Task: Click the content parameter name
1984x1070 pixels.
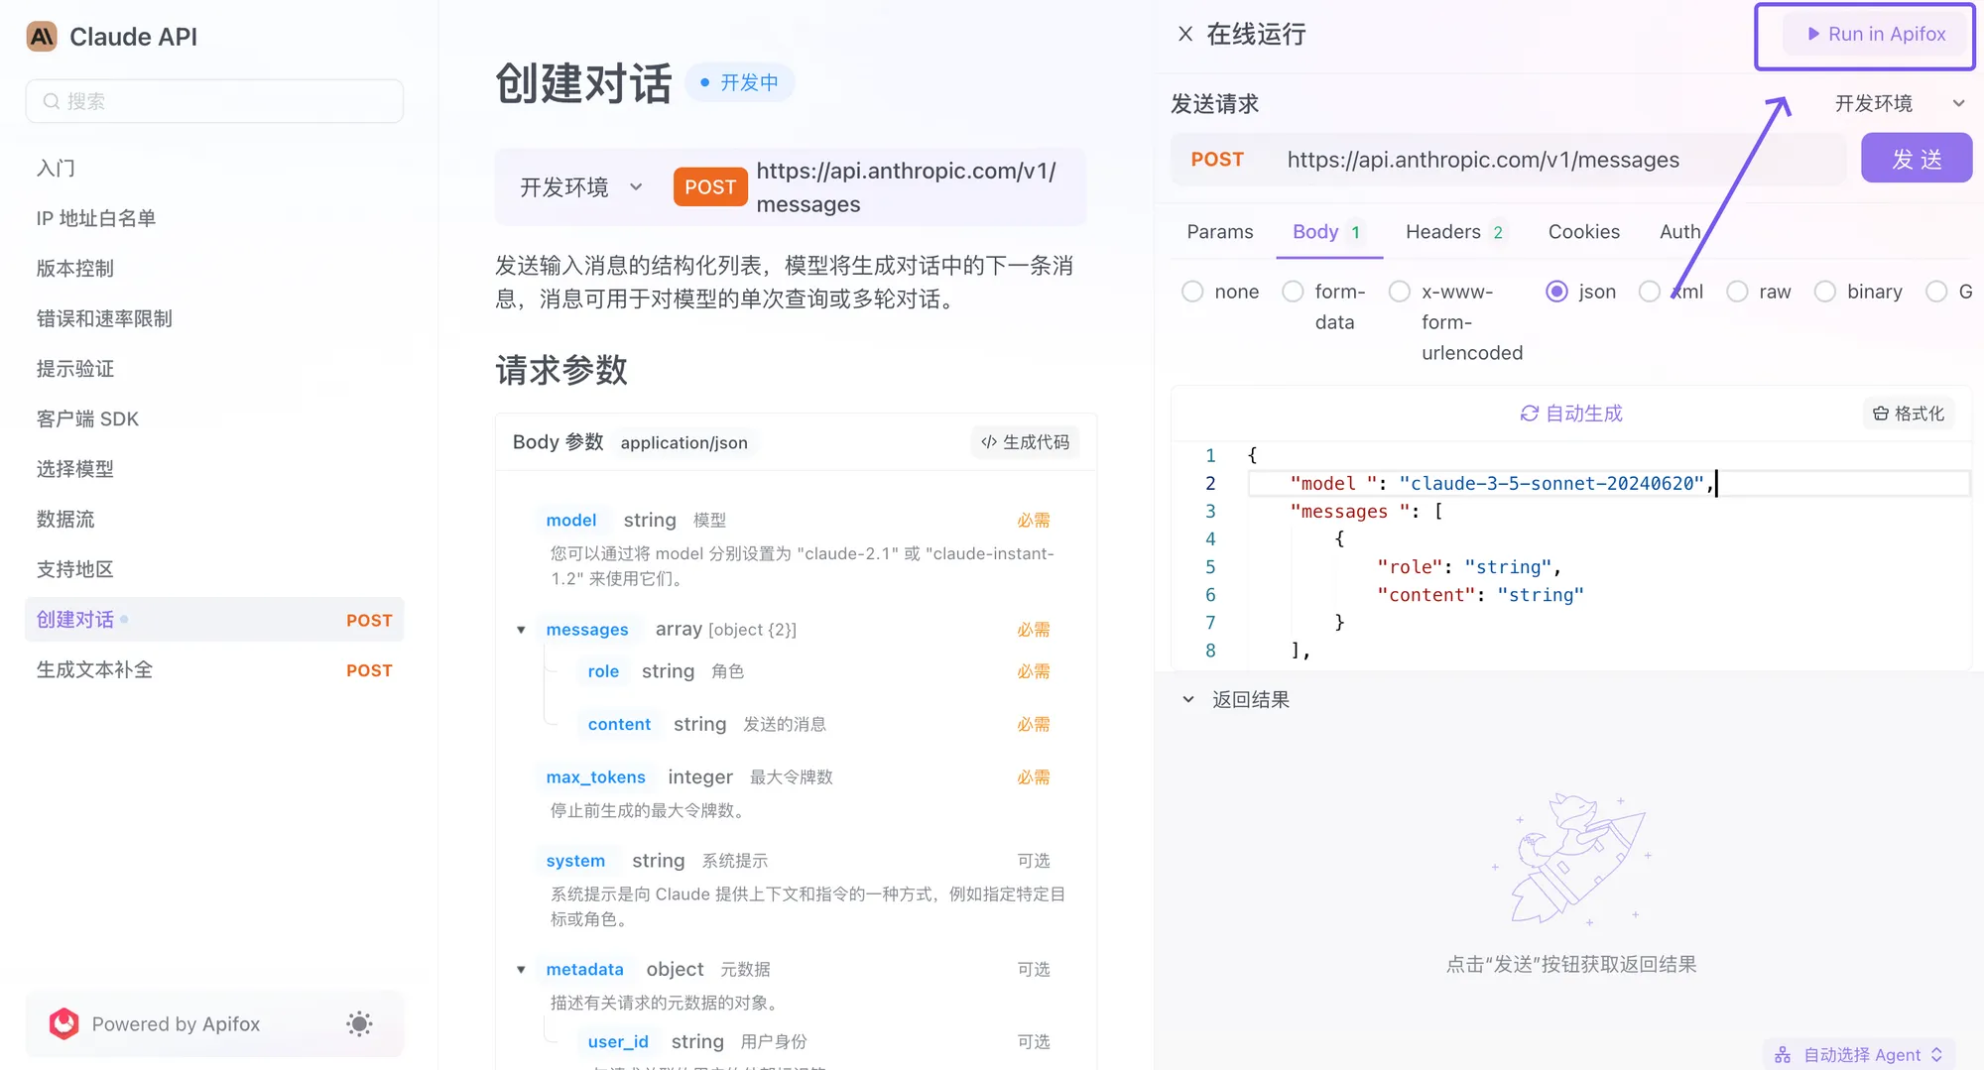Action: tap(619, 724)
